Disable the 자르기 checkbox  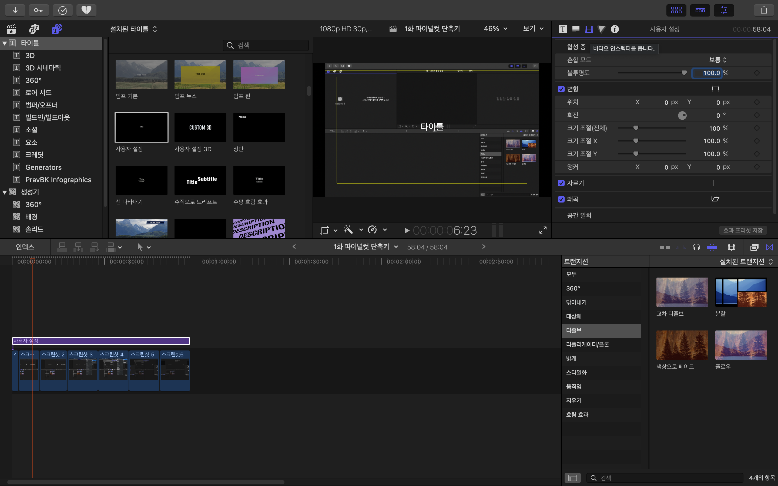(x=561, y=183)
